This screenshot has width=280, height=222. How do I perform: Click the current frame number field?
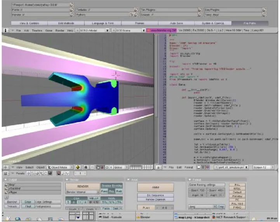click(x=80, y=173)
